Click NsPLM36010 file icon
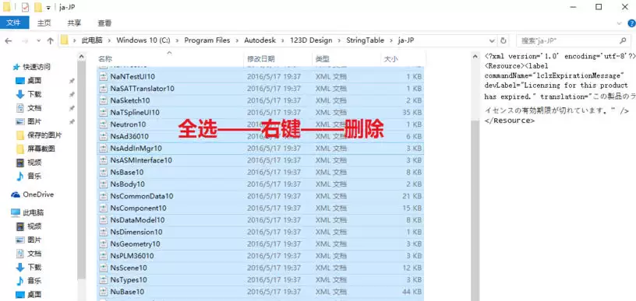Viewport: 636px width, 301px height. [103, 256]
